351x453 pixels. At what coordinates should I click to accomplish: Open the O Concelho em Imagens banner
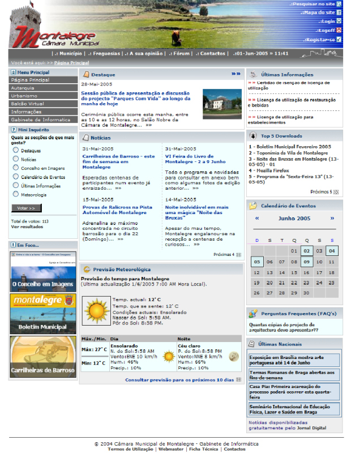click(x=43, y=272)
